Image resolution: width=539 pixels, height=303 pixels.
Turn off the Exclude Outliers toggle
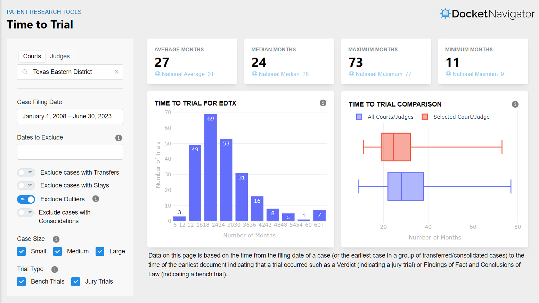[x=26, y=199]
